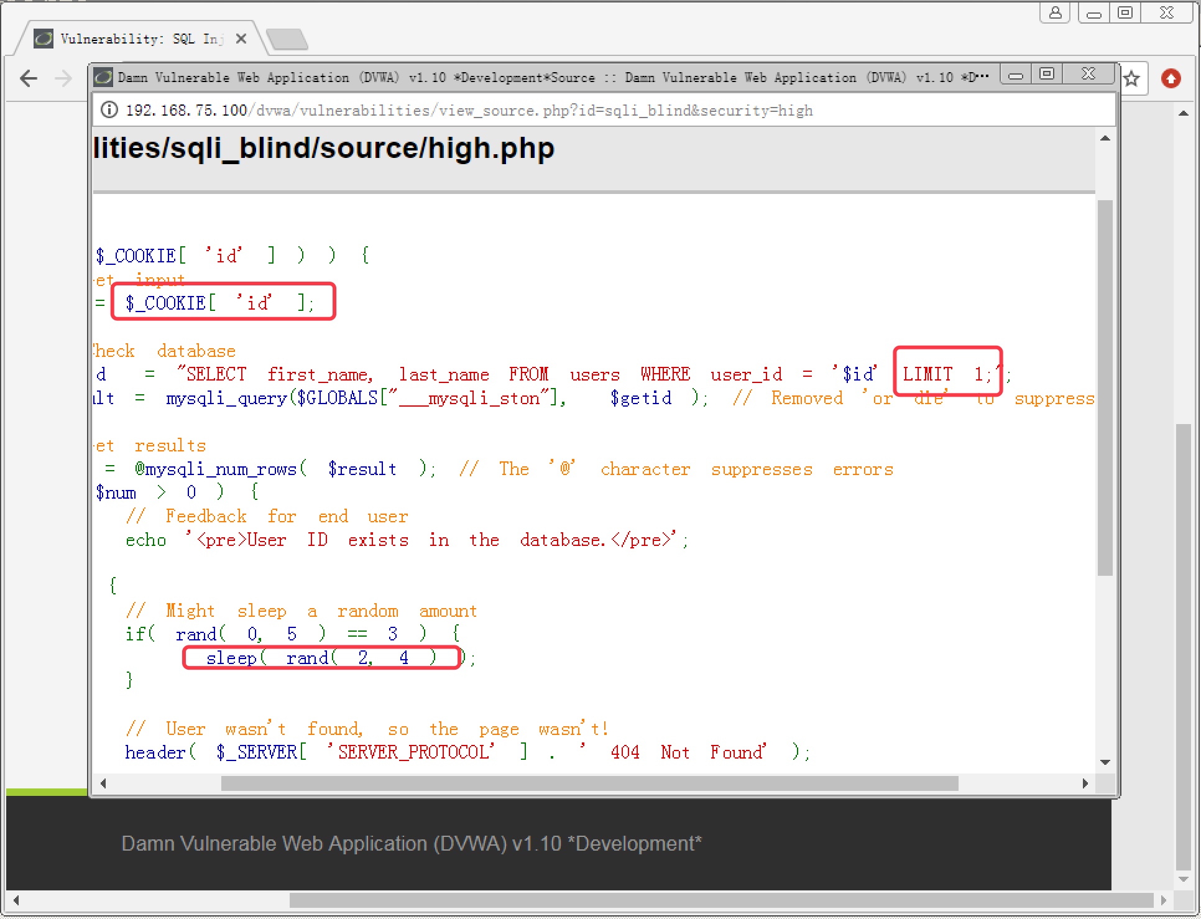Open the red extension icon
The image size is (1201, 919).
click(x=1171, y=78)
